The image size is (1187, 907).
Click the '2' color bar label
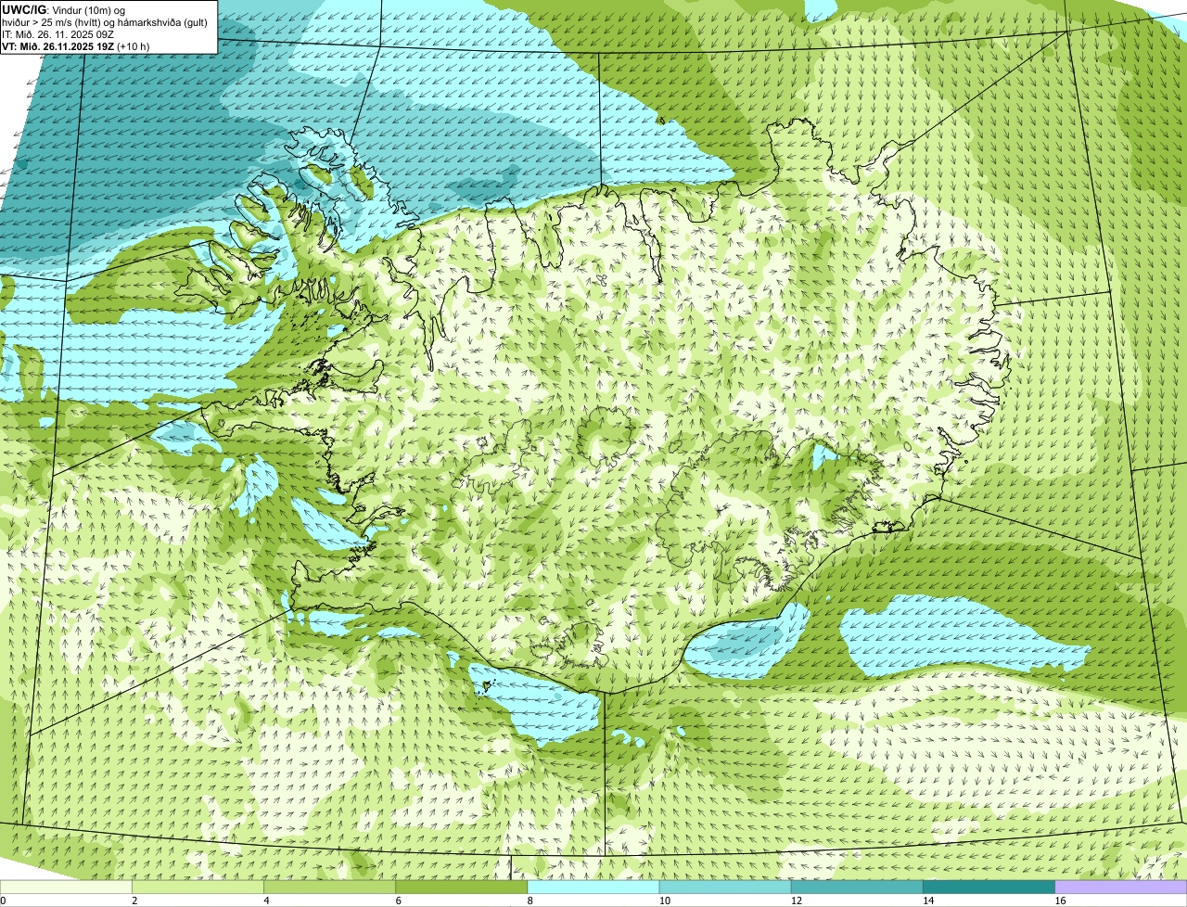click(x=134, y=901)
